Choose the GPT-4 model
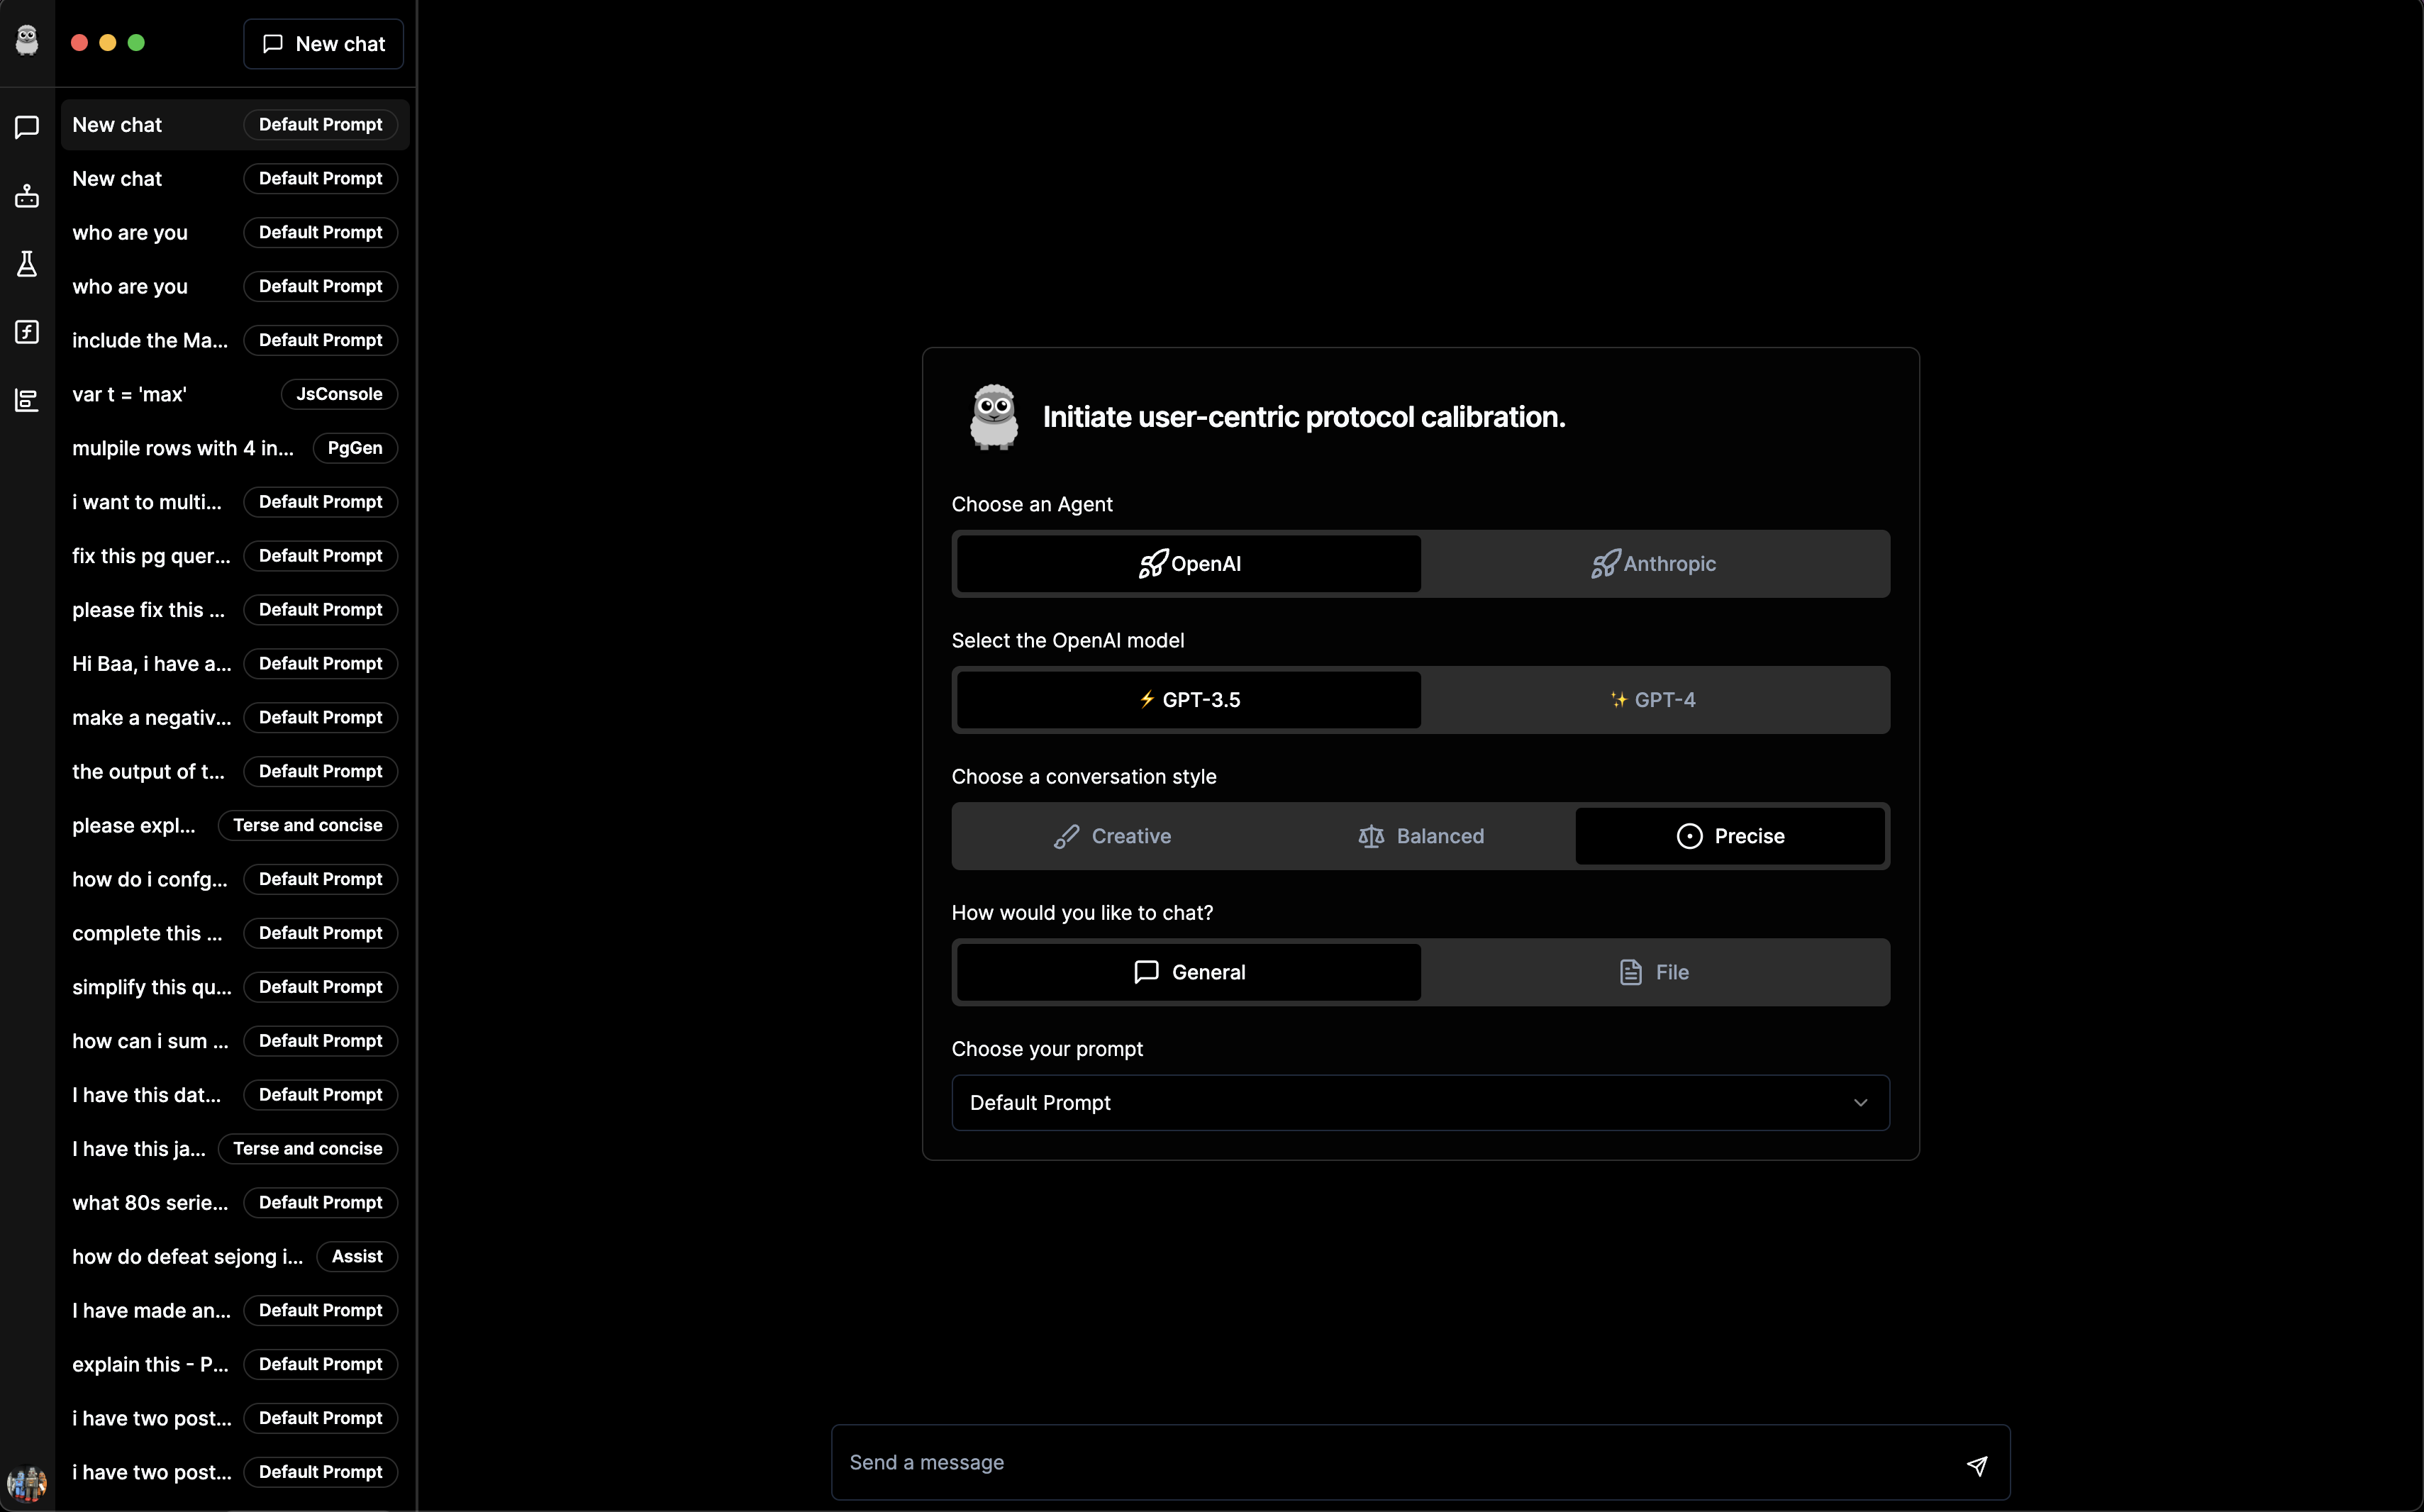Viewport: 2424px width, 1512px height. coord(1654,700)
